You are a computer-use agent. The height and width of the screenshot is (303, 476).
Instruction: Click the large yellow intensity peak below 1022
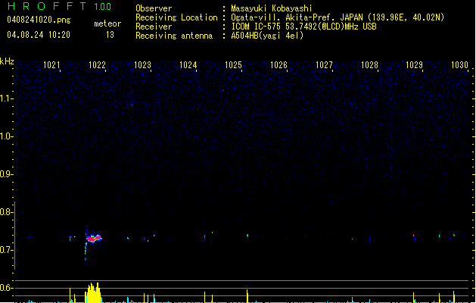(92, 294)
